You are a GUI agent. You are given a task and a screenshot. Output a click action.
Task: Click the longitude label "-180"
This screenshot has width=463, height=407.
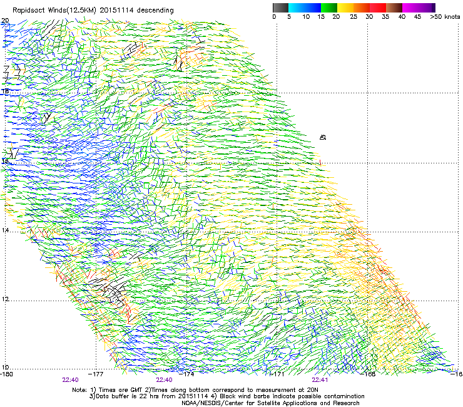tap(6, 374)
